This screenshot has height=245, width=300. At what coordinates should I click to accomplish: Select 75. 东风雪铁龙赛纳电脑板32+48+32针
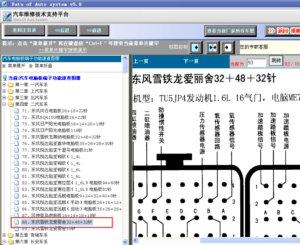[61, 137]
